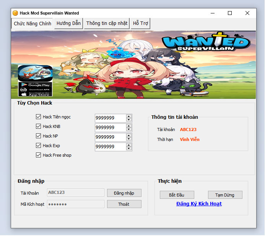265x236 pixels.
Task: Click the gold coin app icon in title bar
Action: [x=15, y=13]
